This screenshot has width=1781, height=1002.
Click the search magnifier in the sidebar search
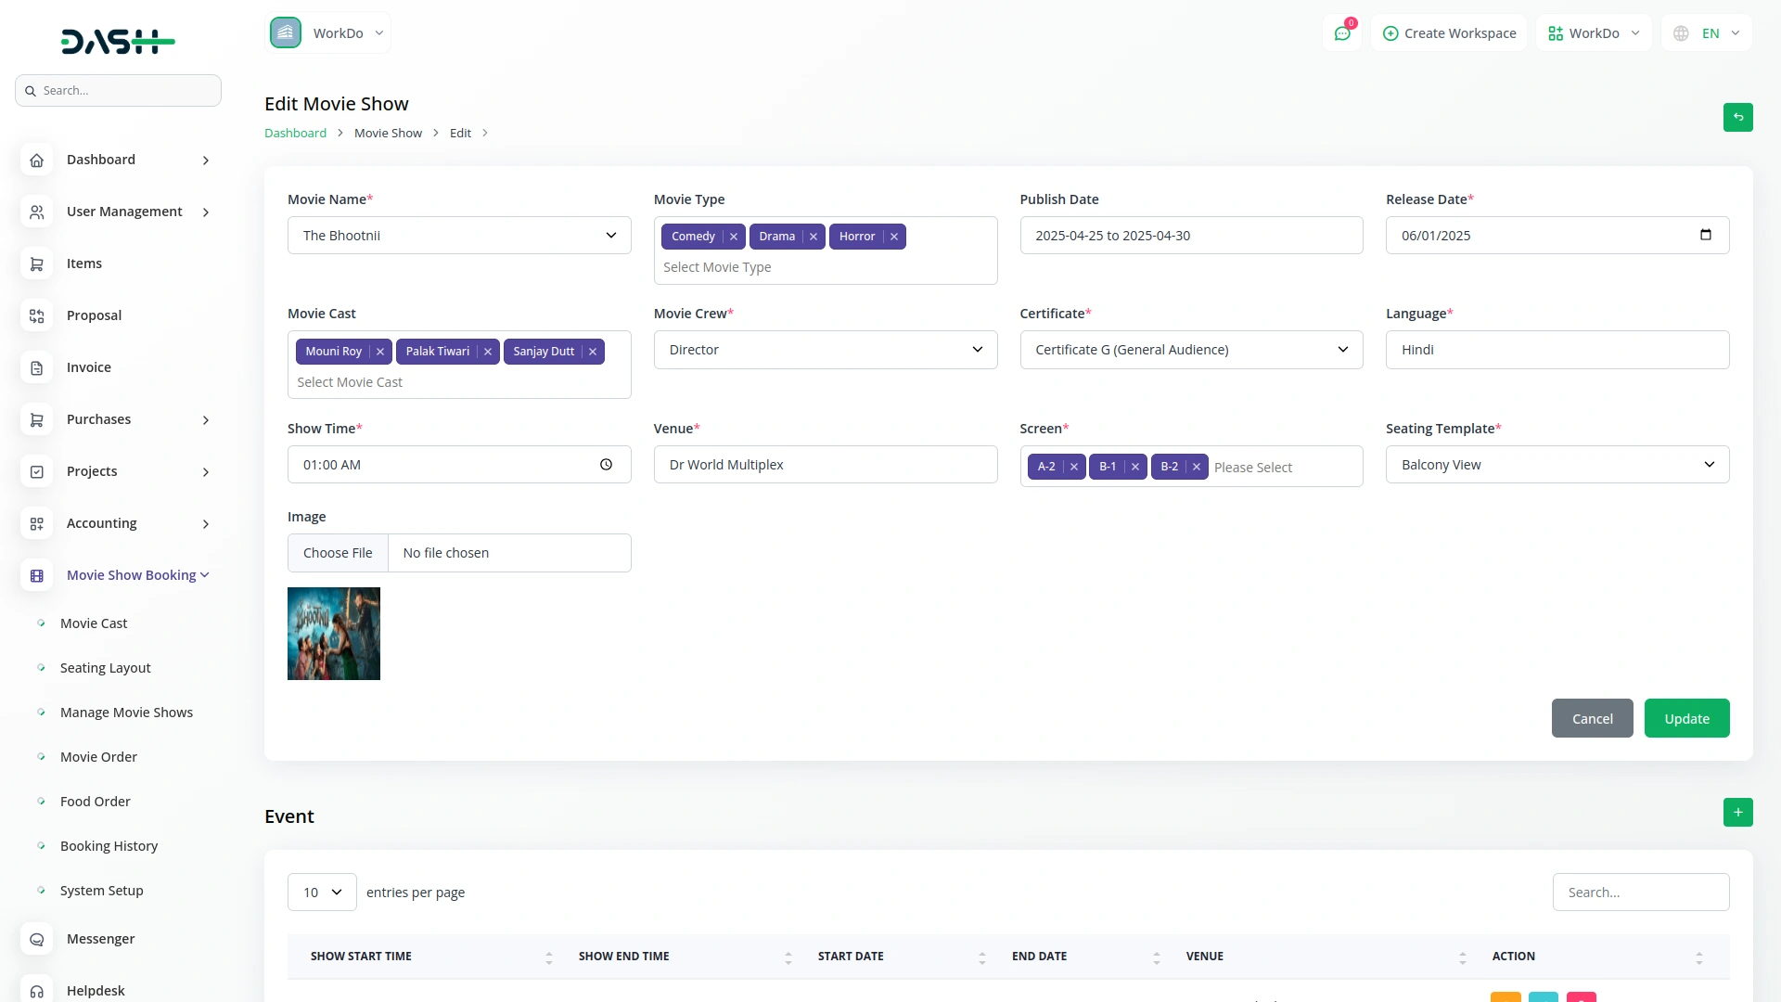click(31, 90)
